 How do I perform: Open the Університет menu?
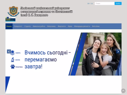(x=18, y=26)
